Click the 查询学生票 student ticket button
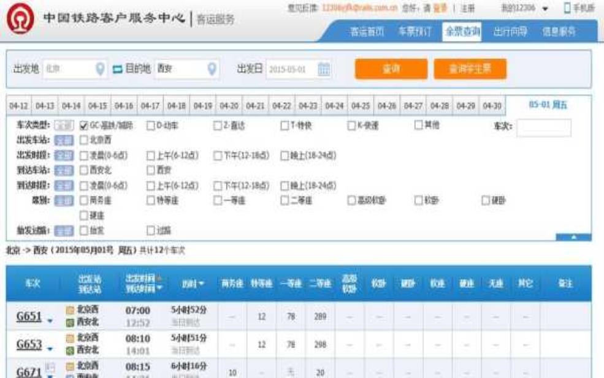This screenshot has height=378, width=604. click(x=470, y=69)
